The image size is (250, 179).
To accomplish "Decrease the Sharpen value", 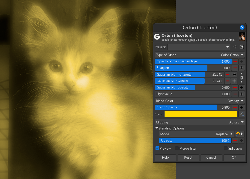I will pos(235,68).
